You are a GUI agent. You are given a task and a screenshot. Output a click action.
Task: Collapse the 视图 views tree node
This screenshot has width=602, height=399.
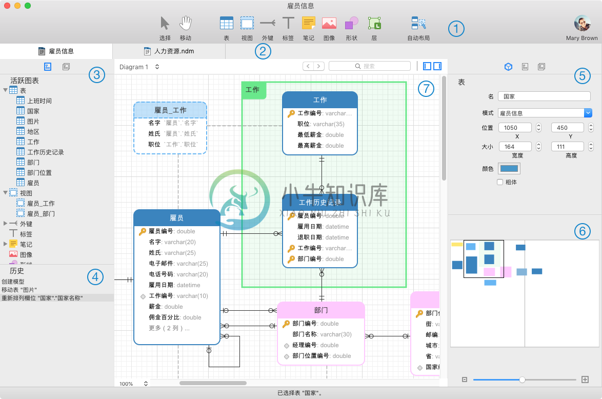click(5, 193)
